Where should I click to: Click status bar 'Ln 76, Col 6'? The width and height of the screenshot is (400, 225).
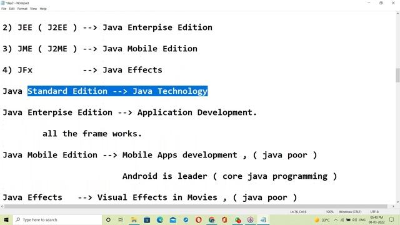[x=298, y=212]
